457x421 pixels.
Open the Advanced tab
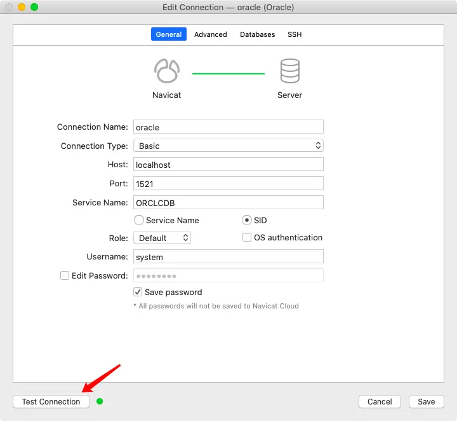(211, 34)
